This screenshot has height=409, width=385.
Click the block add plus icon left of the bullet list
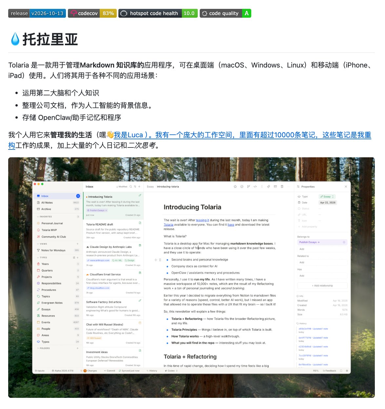click(156, 260)
